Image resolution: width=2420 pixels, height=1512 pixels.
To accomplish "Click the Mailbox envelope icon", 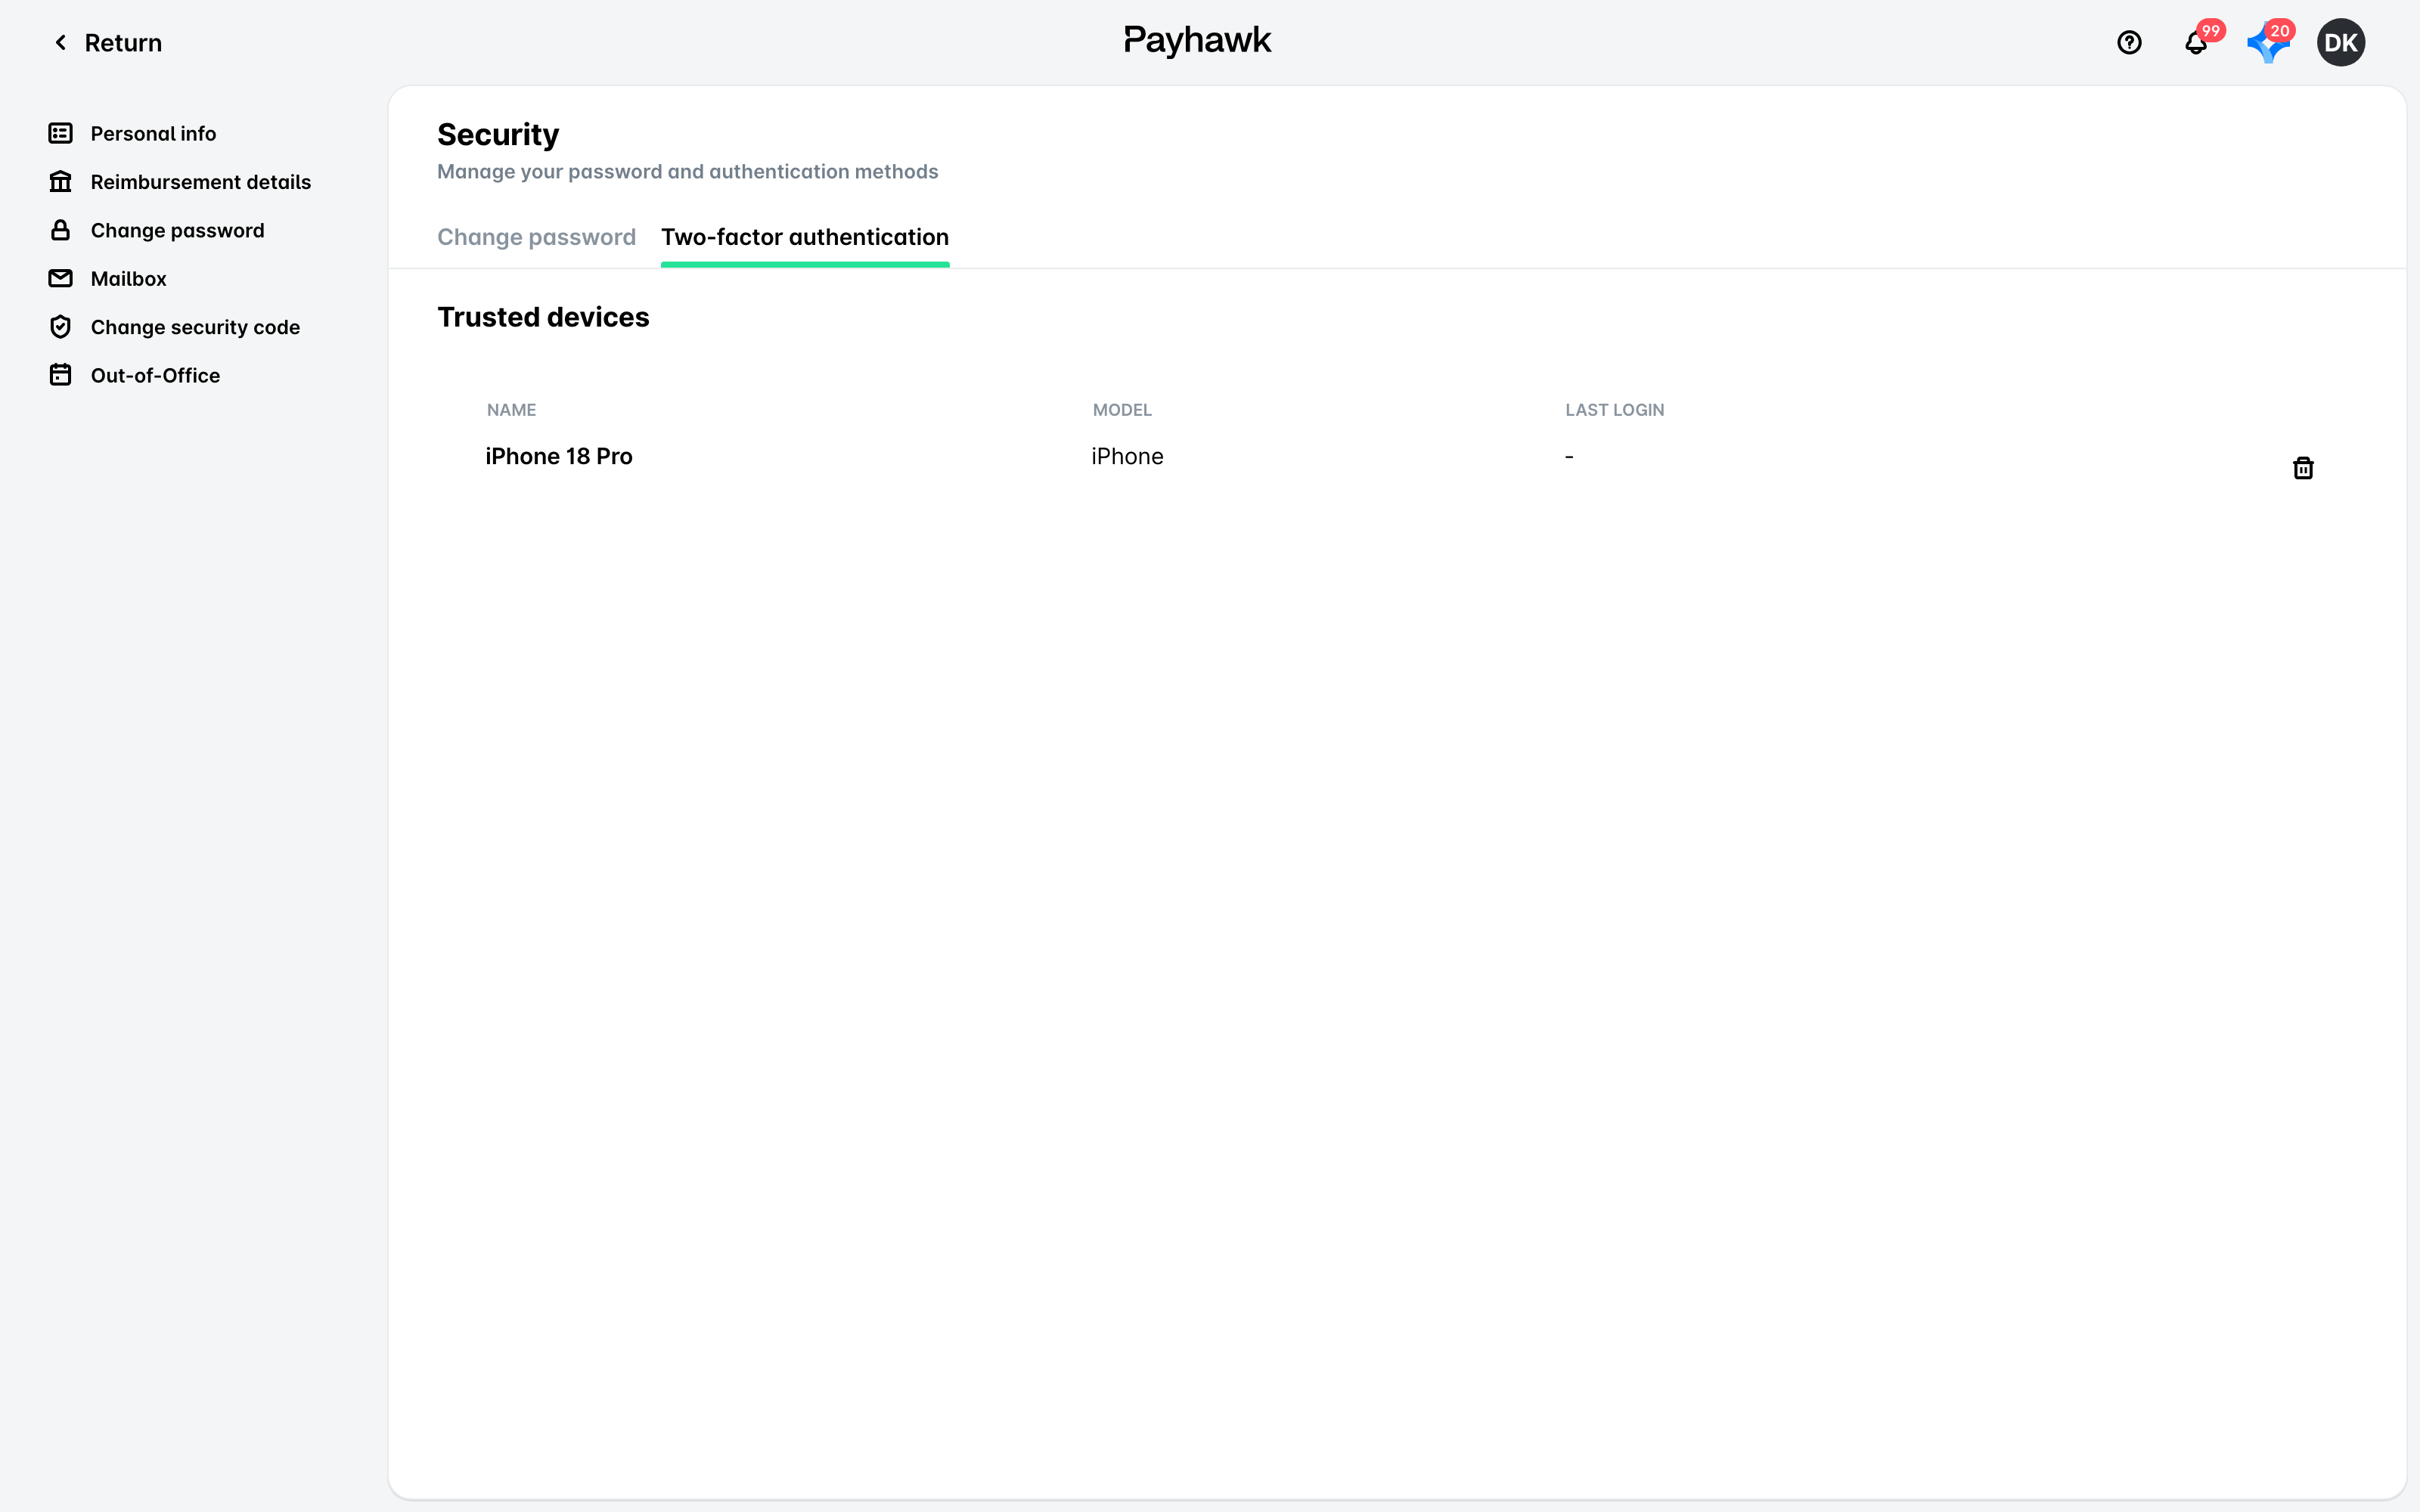I will point(61,278).
